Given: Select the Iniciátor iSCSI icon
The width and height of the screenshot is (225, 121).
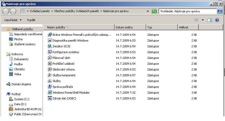Looking at the screenshot, I should [x=50, y=46].
